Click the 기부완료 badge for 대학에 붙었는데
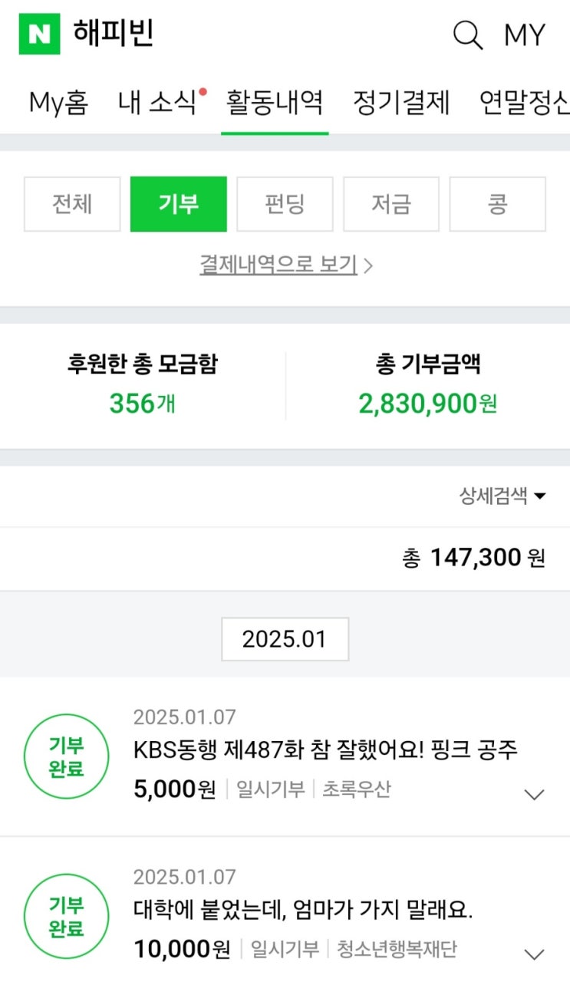This screenshot has height=995, width=570. tap(66, 916)
